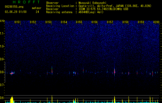This screenshot has width=162, height=103.
Task: Click the 0153 time marker
Action: click(x=48, y=22)
